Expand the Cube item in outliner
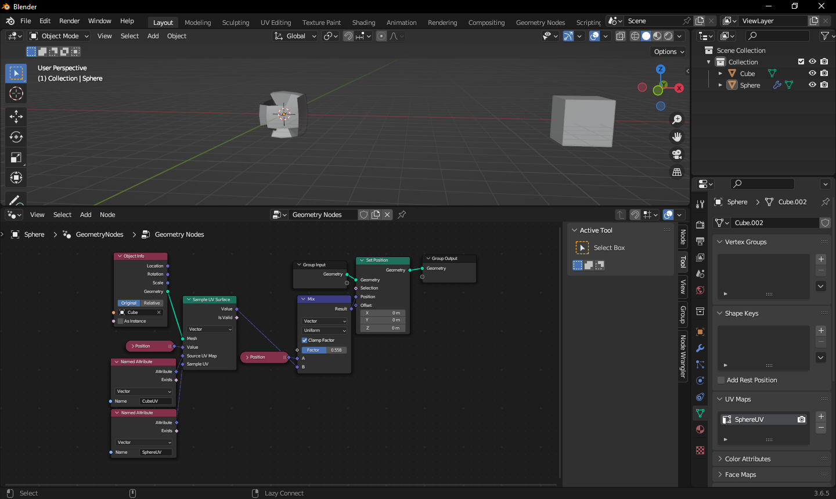 coord(720,73)
